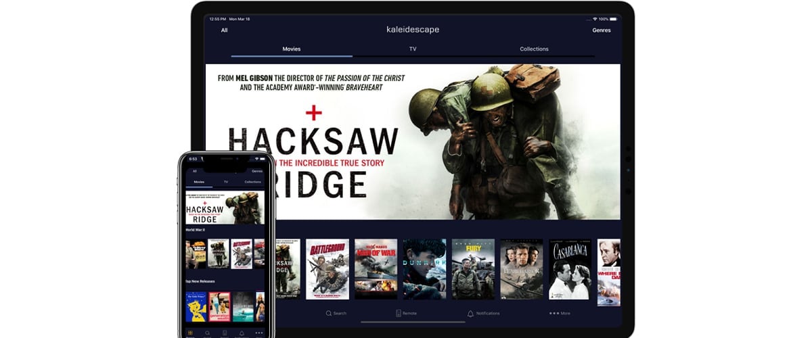Tap the search magnifier on the phone
The width and height of the screenshot is (812, 338).
[208, 333]
